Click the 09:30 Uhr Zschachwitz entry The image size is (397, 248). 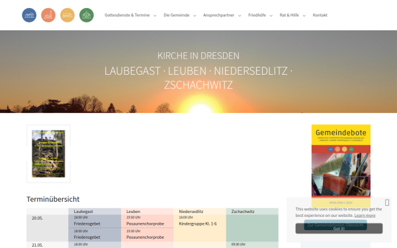[x=238, y=244]
